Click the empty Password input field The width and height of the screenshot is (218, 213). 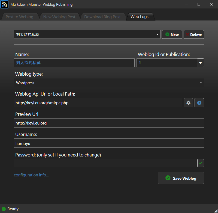[105, 163]
